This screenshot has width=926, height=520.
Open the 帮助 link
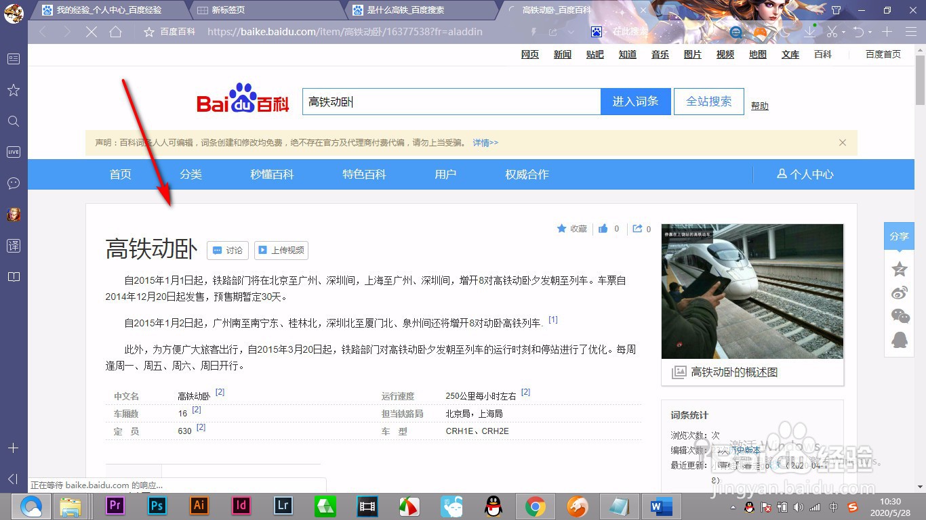(x=760, y=106)
